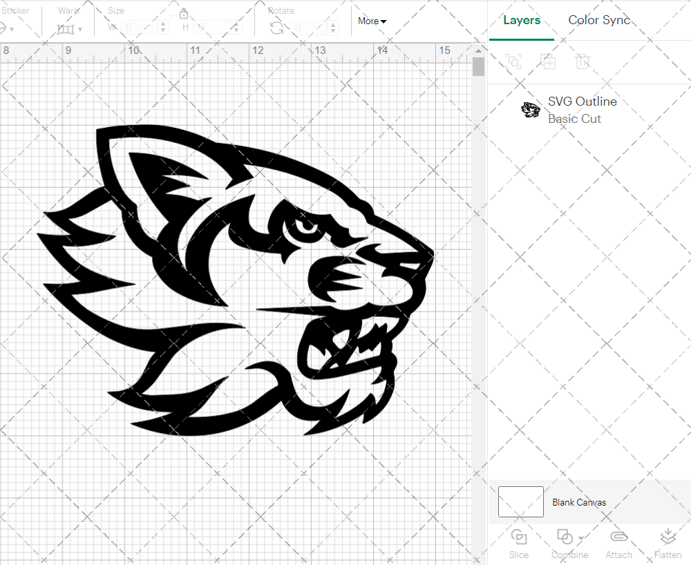Select the Slice tool
The width and height of the screenshot is (691, 565).
pos(519,544)
